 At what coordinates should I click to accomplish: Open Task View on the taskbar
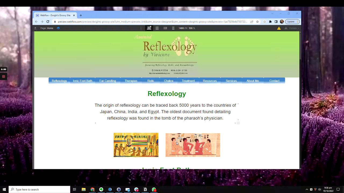(74, 190)
